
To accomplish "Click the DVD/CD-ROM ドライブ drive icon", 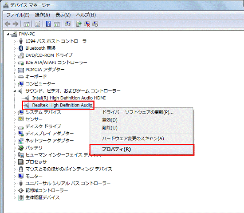I will point(21,55).
